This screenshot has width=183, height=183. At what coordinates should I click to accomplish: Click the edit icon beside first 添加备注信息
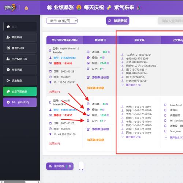(x=88, y=77)
